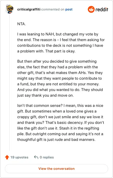The width and height of the screenshot is (113, 178).
Task: Click the '0 replies' label
Action: 47,157
